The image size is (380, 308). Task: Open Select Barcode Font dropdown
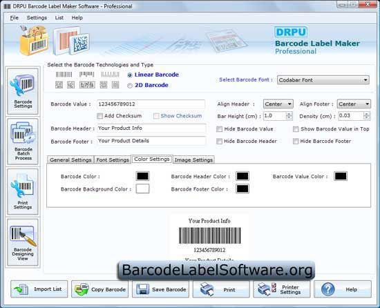pos(323,80)
